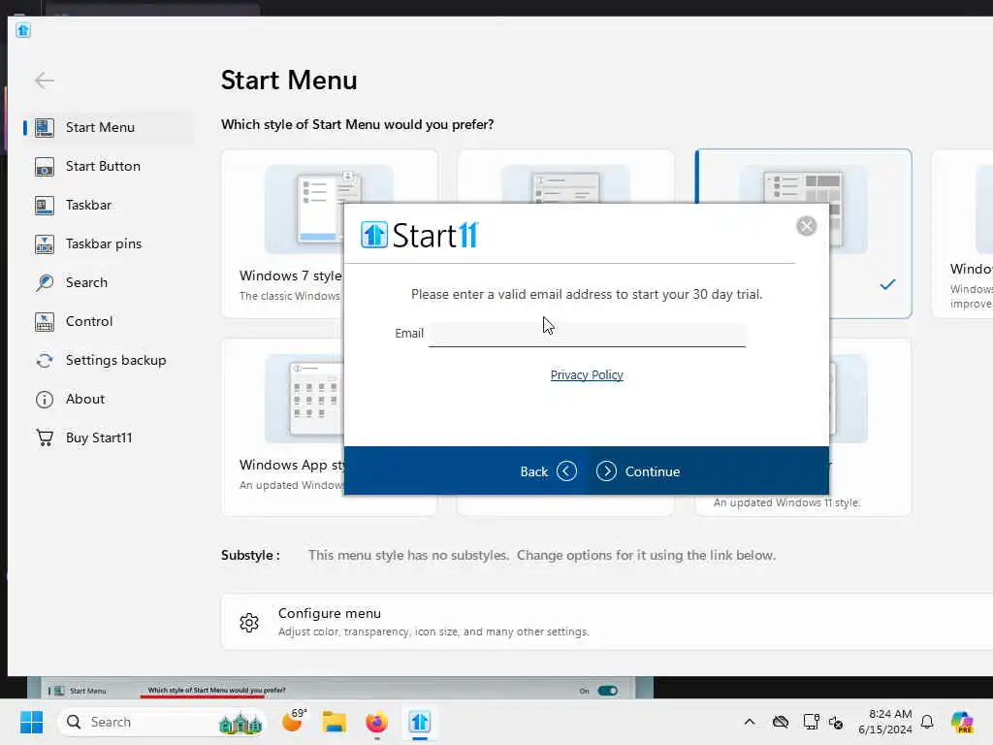The height and width of the screenshot is (745, 993).
Task: Open Taskbar pins section
Action: pyautogui.click(x=108, y=243)
